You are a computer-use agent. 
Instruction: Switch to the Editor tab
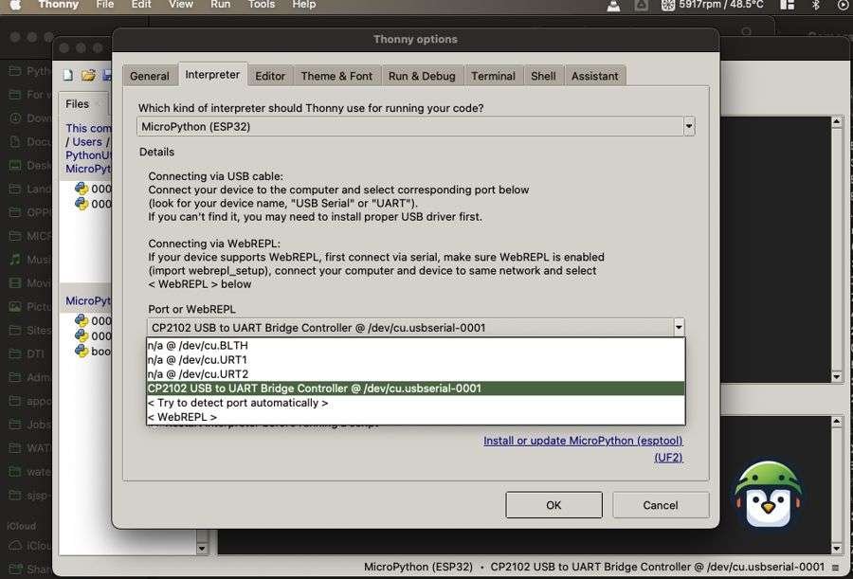pos(270,76)
